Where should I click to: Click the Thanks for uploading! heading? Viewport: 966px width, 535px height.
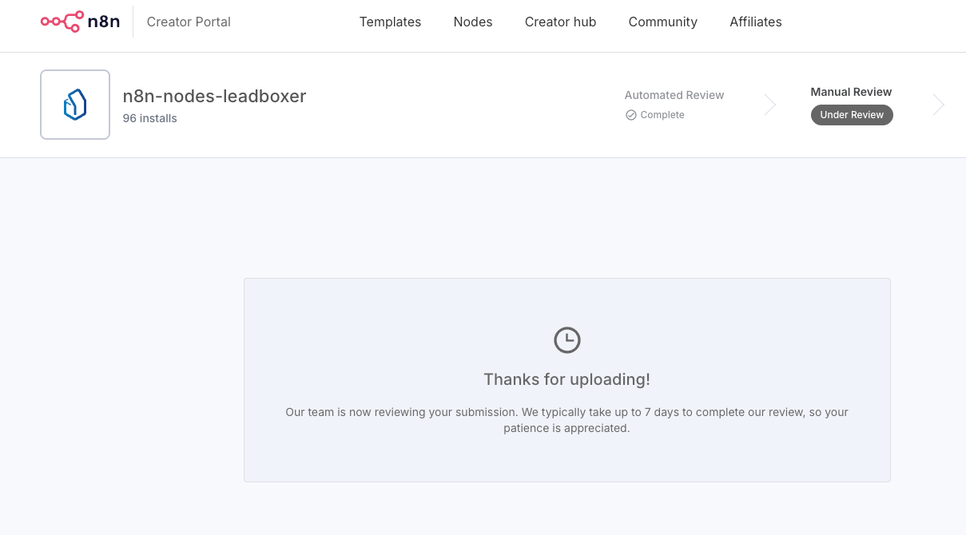(566, 379)
